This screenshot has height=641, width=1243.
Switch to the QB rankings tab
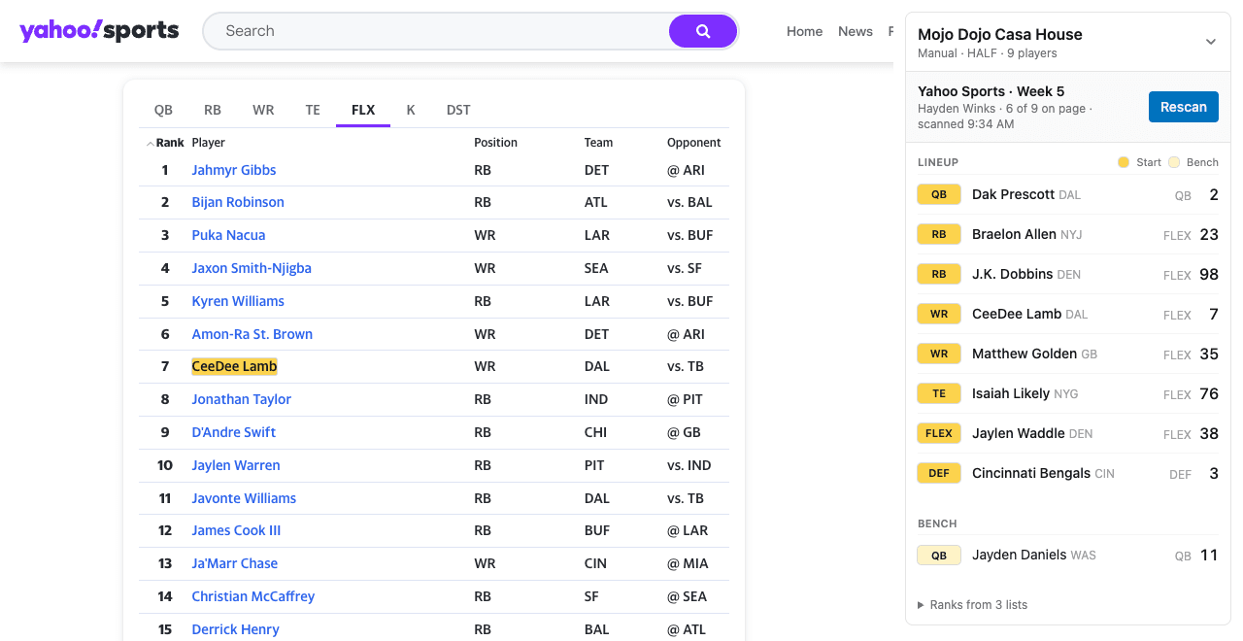tap(163, 110)
